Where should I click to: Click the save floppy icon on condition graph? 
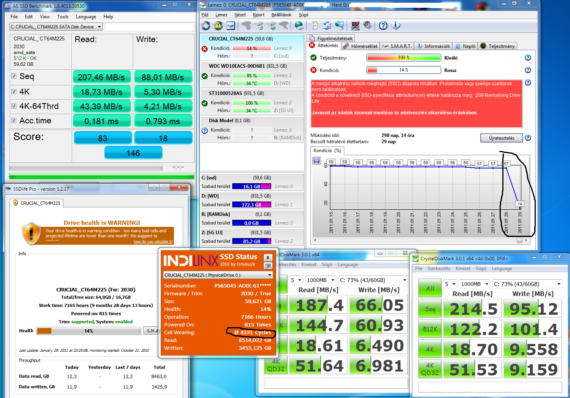pos(317,161)
